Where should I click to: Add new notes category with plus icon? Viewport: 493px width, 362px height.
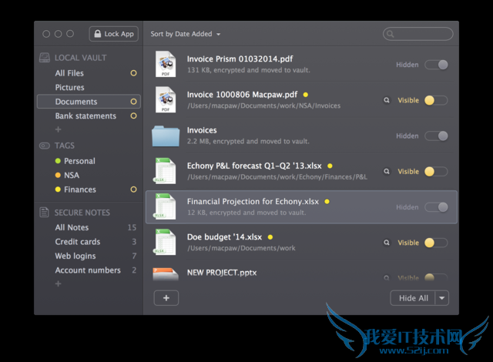(x=59, y=283)
